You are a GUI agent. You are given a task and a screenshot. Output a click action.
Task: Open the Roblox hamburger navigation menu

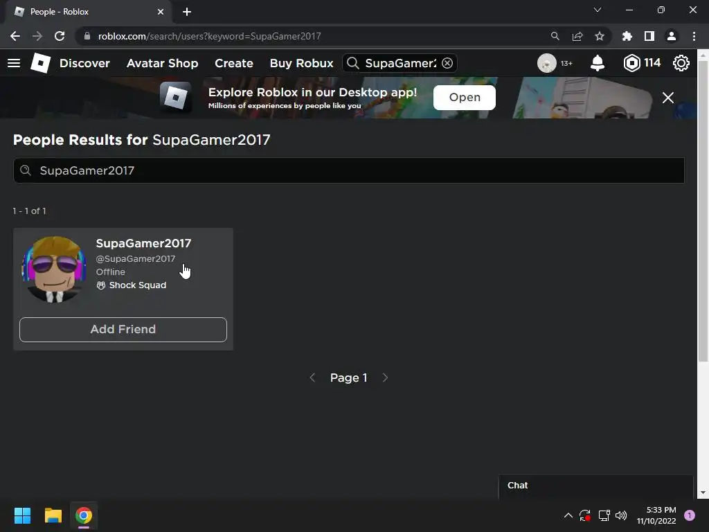click(x=14, y=63)
